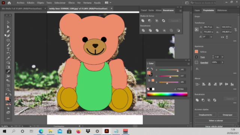
Task: Open the Objeto menu
Action: [40, 3]
